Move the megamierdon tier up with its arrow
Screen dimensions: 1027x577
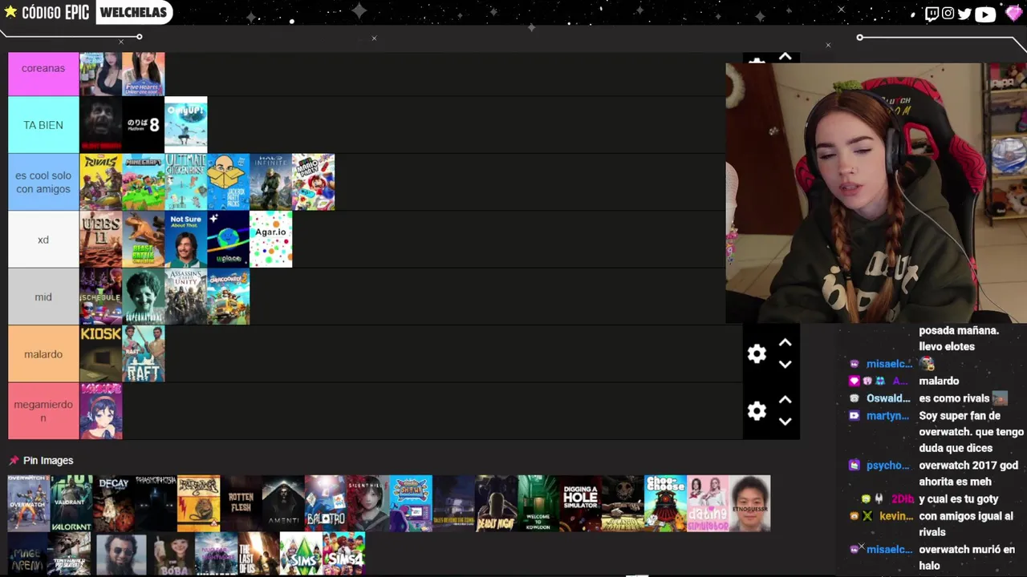point(785,400)
